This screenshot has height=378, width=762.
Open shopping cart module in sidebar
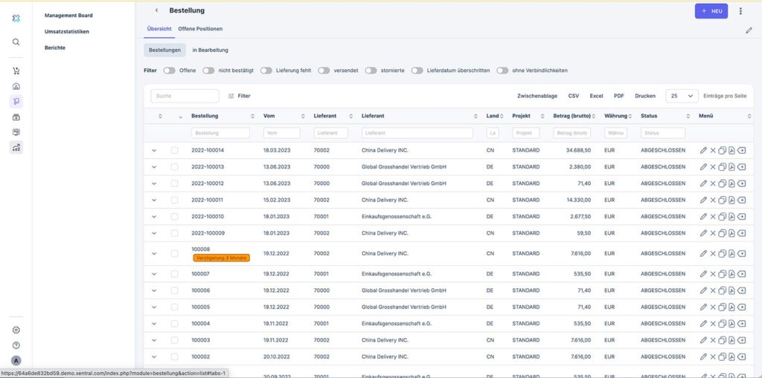[x=16, y=71]
